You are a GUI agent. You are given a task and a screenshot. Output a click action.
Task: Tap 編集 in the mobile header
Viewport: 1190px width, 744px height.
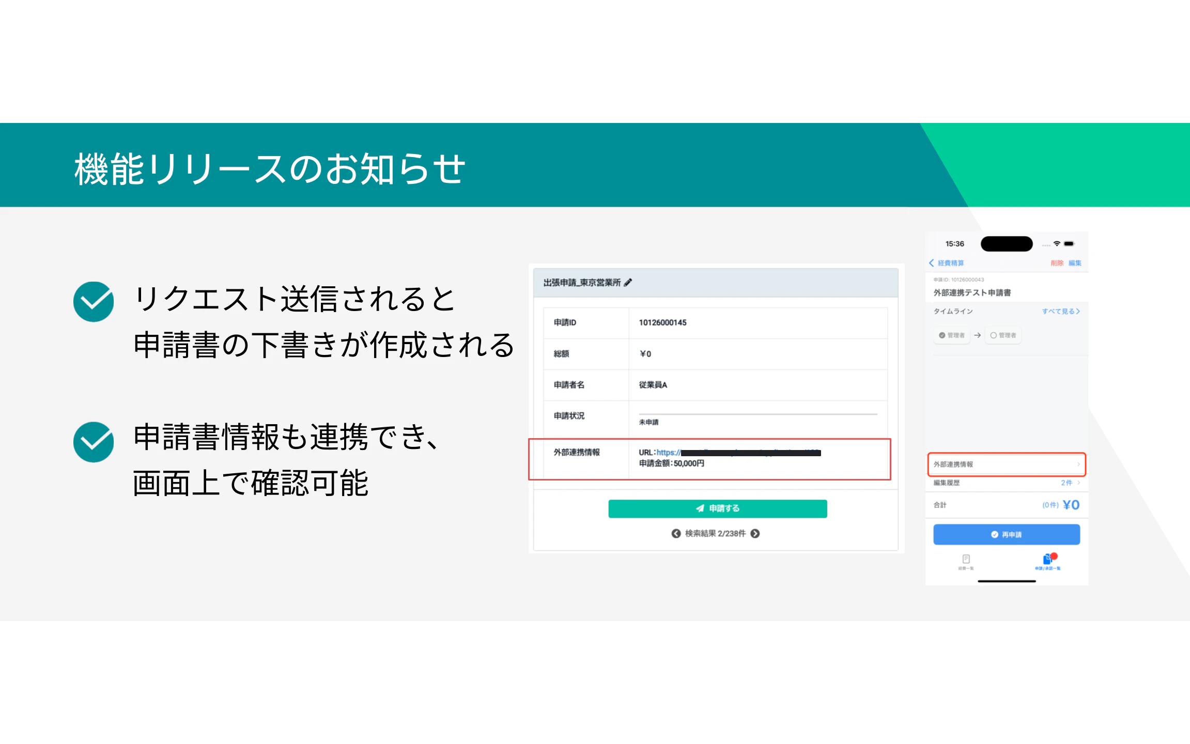click(1075, 263)
